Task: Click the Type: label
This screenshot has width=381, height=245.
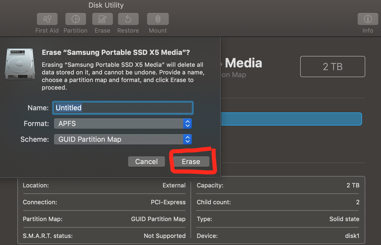Action: 204,219
